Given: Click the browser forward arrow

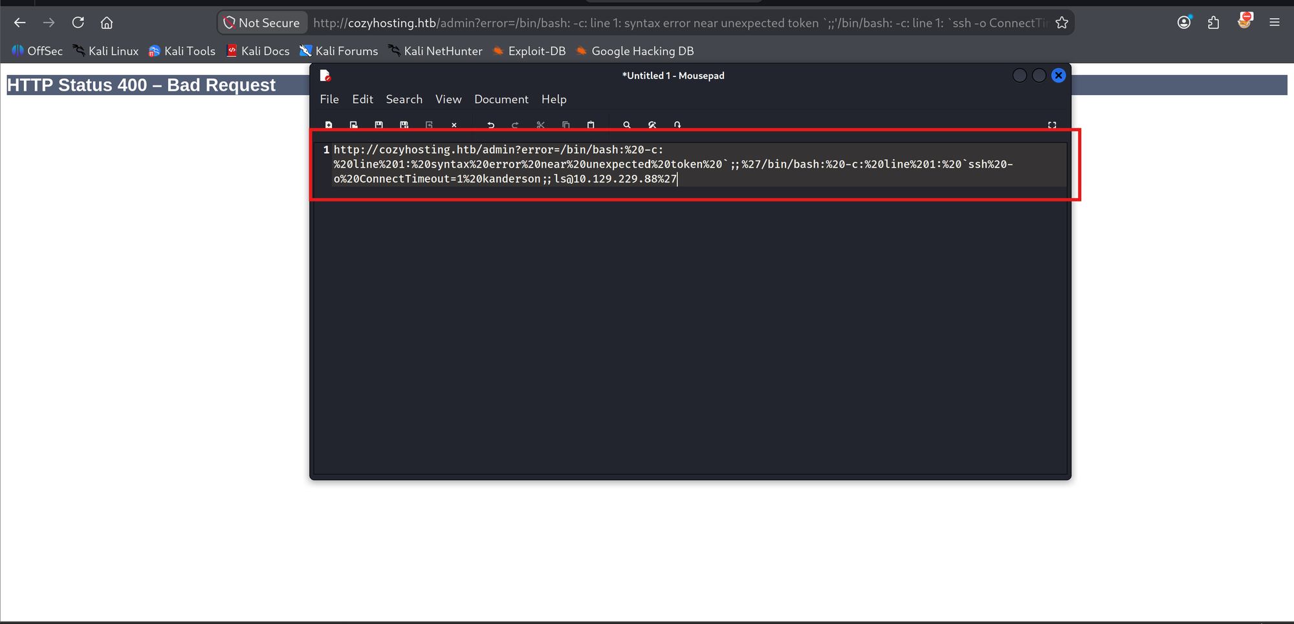Looking at the screenshot, I should 49,23.
